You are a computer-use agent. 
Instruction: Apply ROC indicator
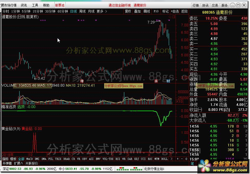(150, 159)
